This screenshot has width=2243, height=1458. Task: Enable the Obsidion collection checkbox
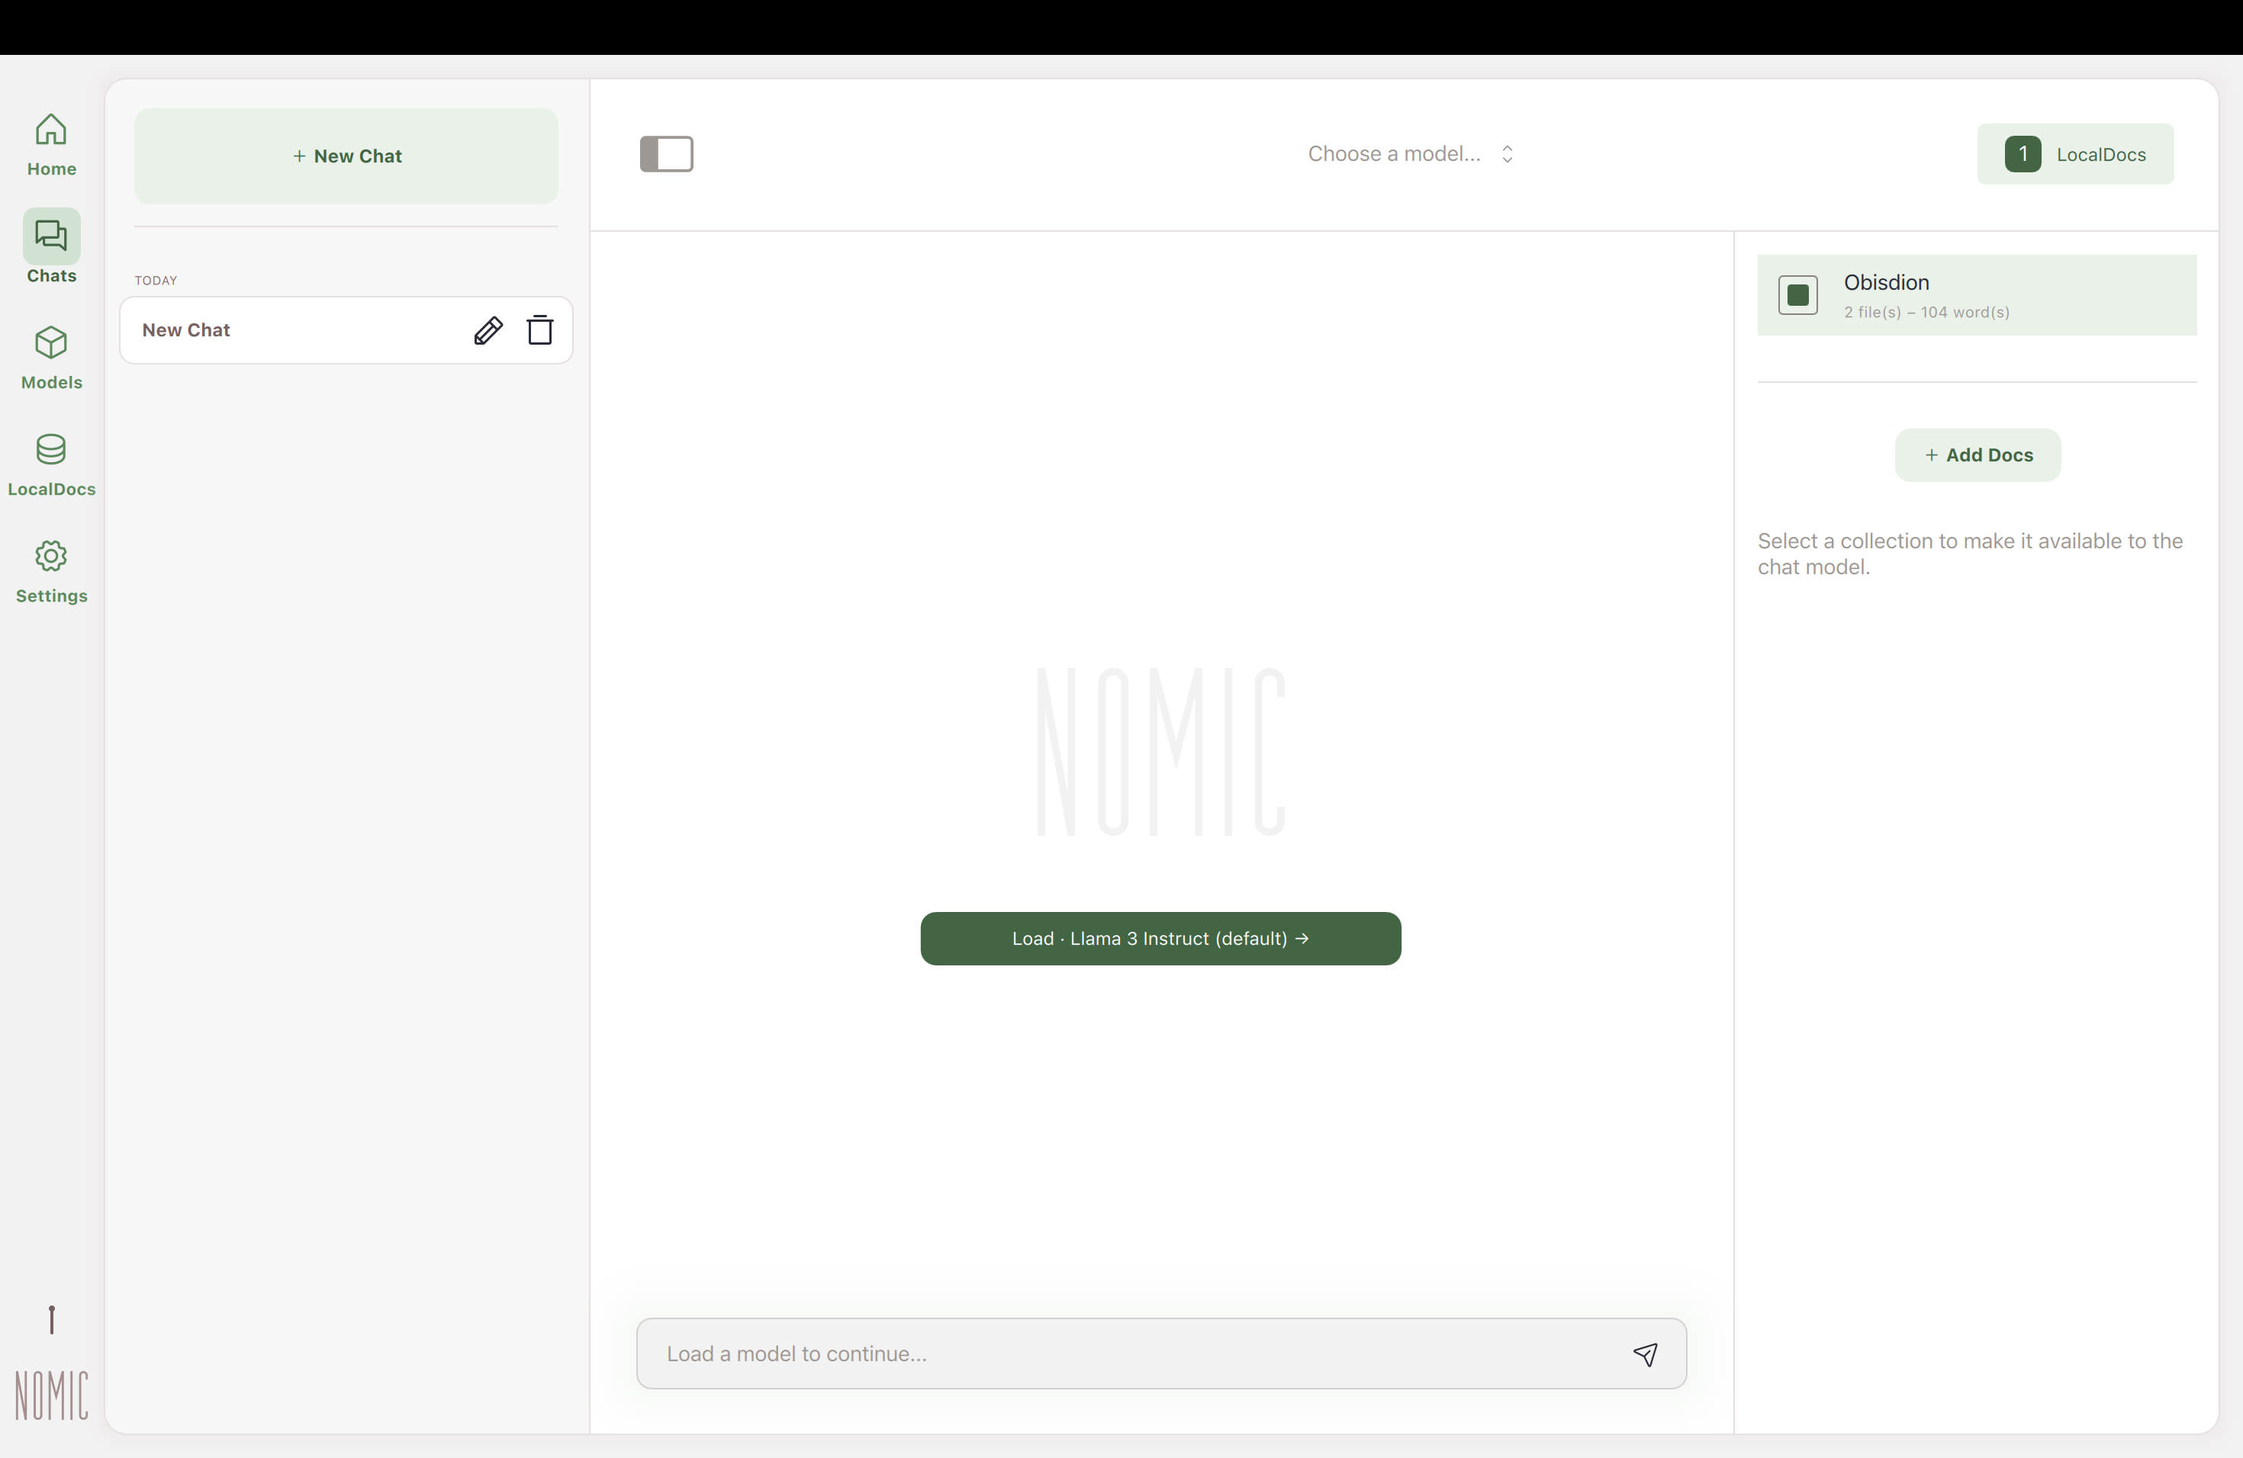point(1798,294)
